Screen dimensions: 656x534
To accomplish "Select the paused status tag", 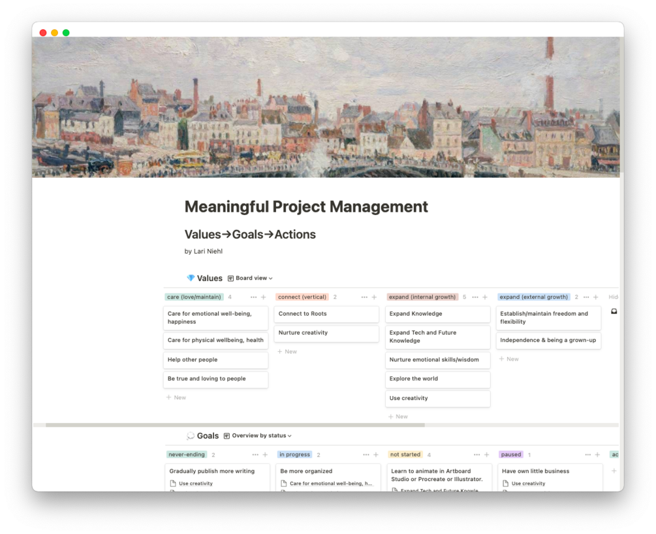I will (x=511, y=454).
